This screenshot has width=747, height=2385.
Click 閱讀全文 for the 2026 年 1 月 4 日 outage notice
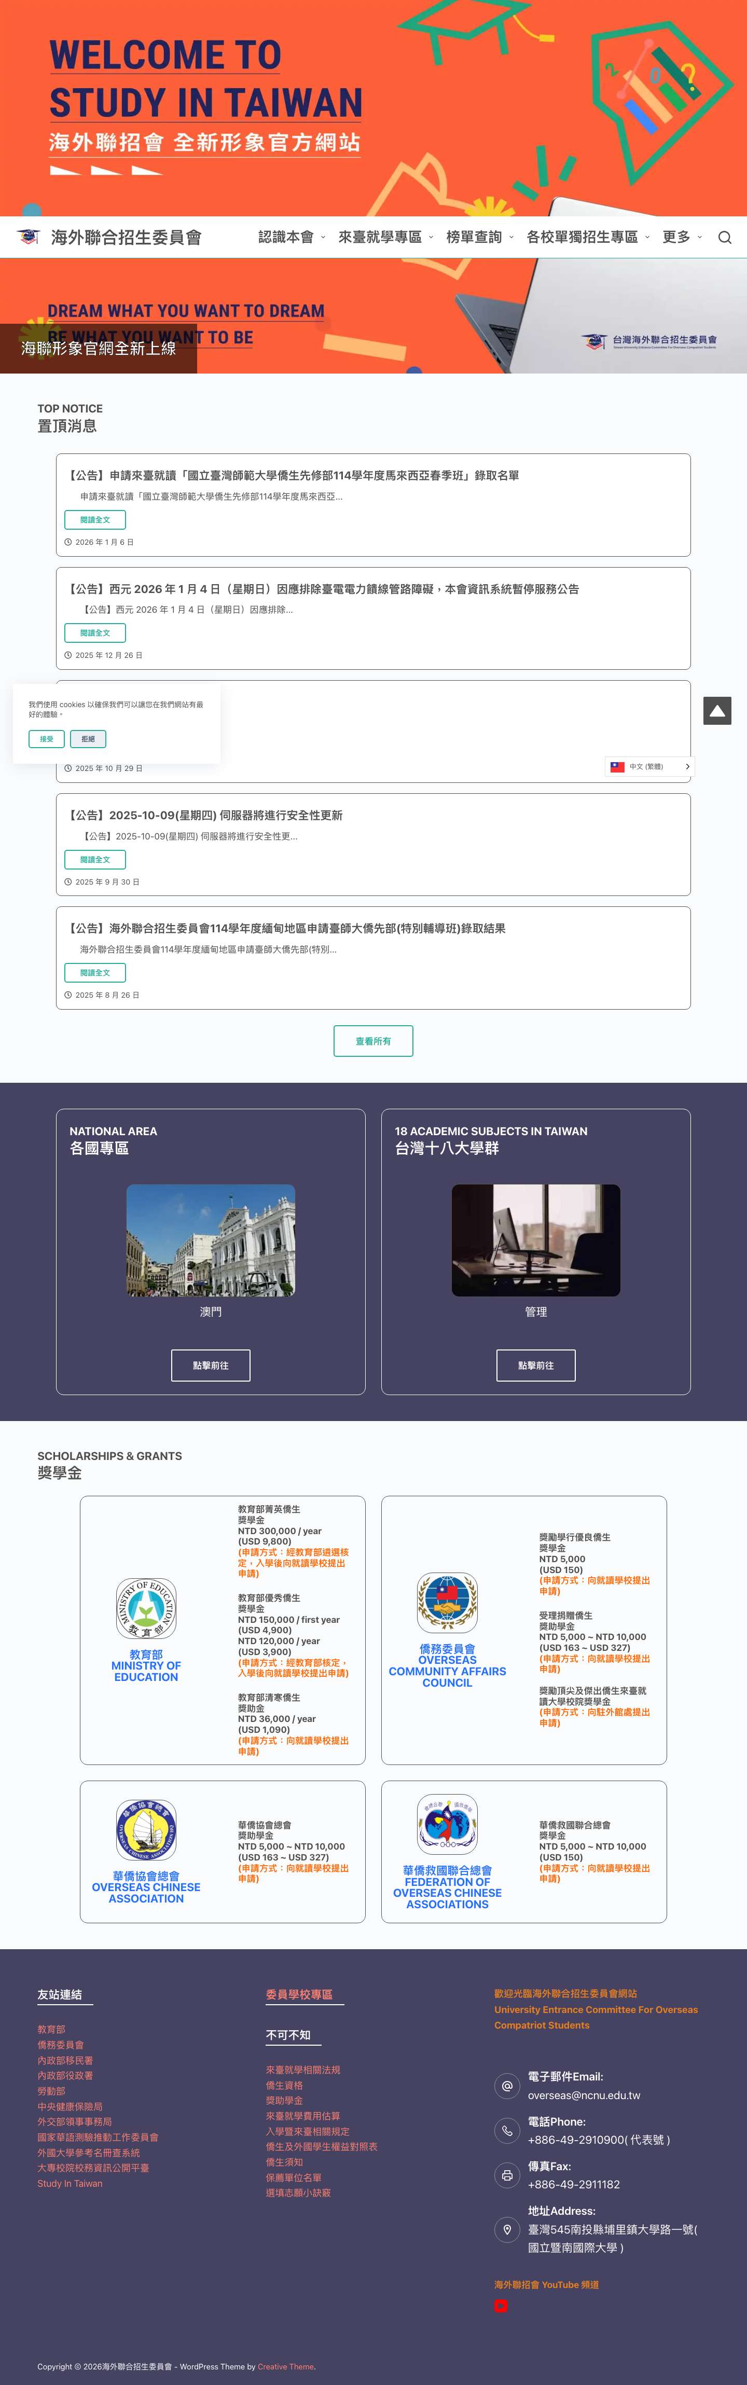click(94, 633)
